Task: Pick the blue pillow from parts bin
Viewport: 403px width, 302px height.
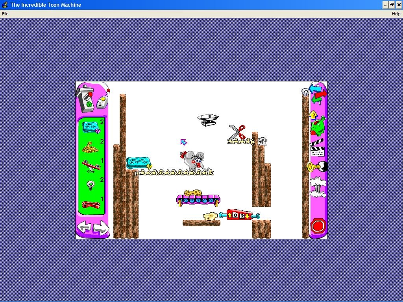Action: (91, 127)
